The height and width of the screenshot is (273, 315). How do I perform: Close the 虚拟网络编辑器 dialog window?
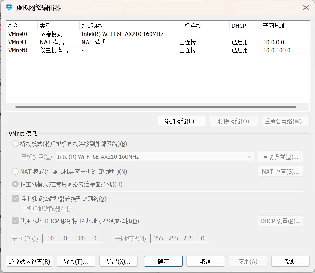coord(306,7)
